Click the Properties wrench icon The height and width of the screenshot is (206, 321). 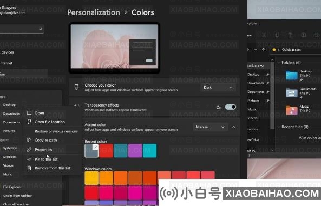click(29, 150)
